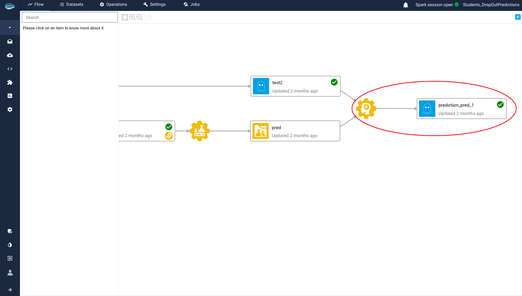Click the blue plus button at top right
Image resolution: width=522 pixels, height=296 pixels.
pyautogui.click(x=518, y=17)
